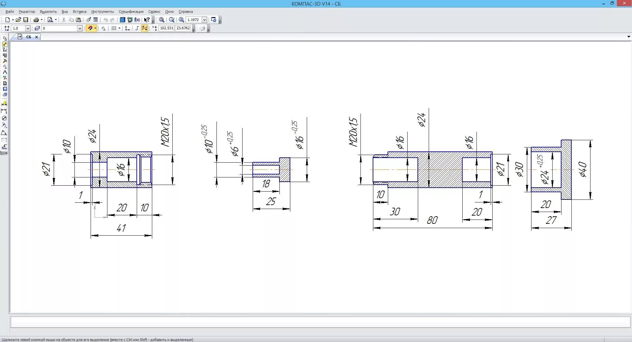The width and height of the screenshot is (632, 342).
Task: Expand the document tabs list arrow
Action: (629, 37)
